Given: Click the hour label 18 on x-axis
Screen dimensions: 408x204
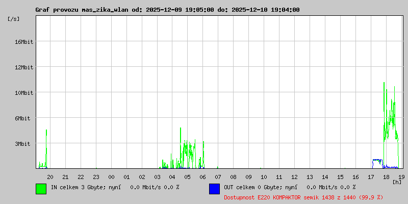Looking at the screenshot, I should pos(386,177).
